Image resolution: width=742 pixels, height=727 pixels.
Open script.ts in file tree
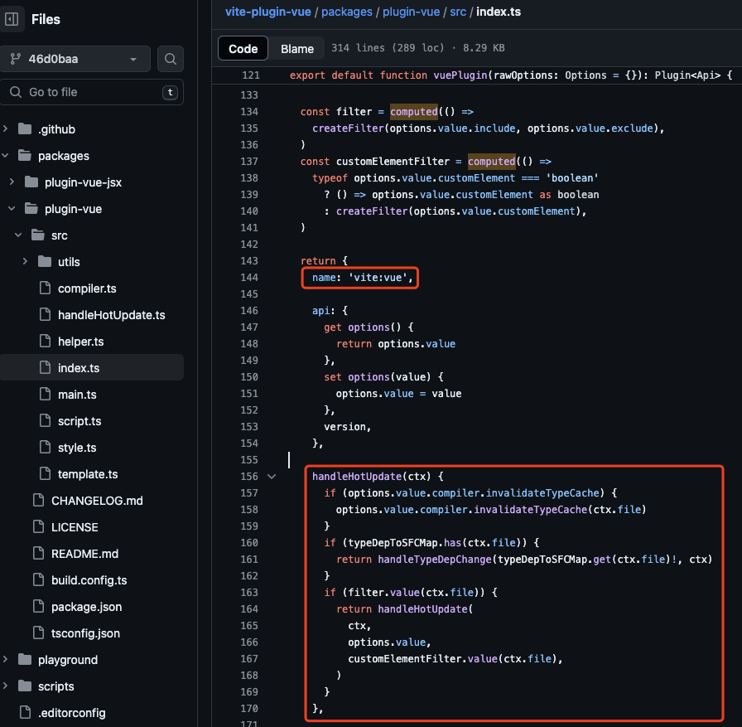79,421
